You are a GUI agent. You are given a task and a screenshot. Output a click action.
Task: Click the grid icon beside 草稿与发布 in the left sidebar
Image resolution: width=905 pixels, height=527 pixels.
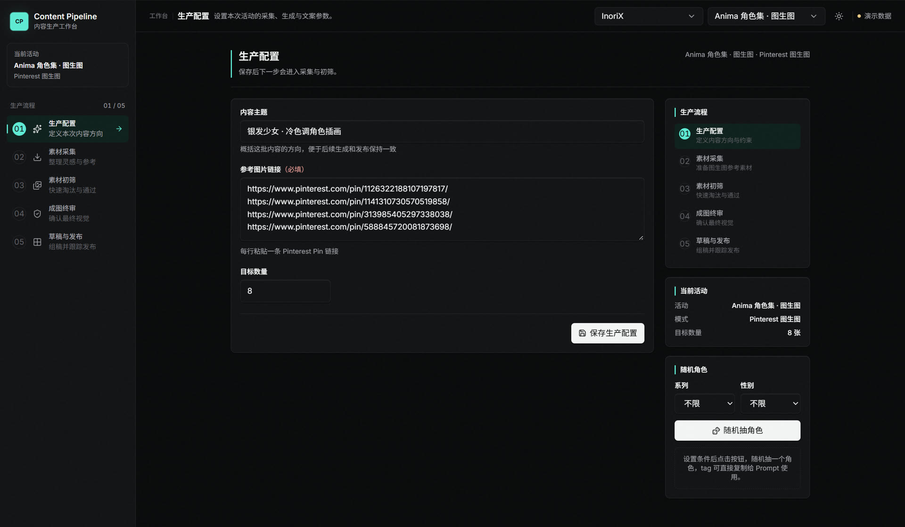(37, 242)
